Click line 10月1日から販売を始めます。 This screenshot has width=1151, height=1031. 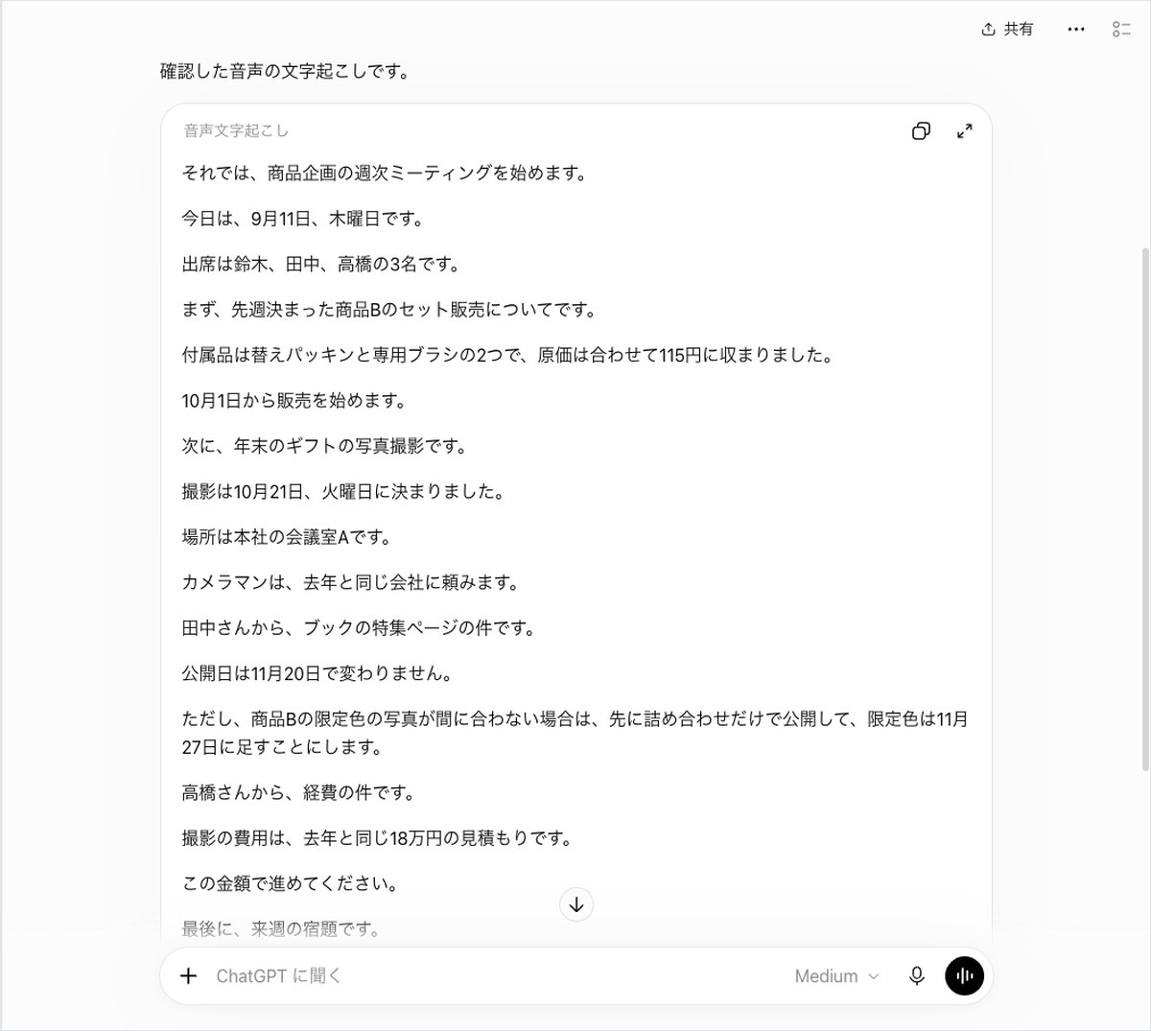[294, 401]
